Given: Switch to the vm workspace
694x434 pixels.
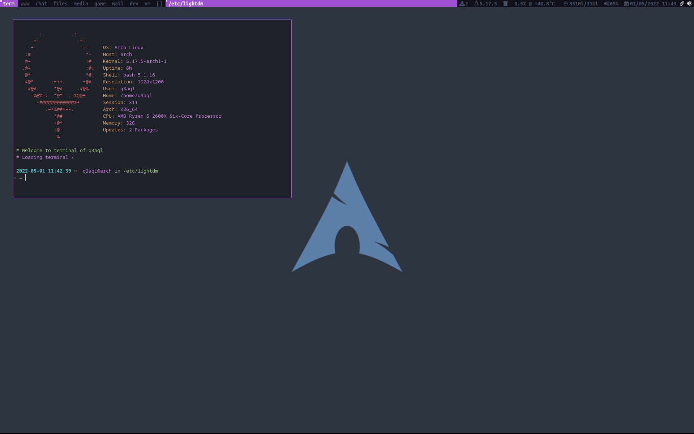Looking at the screenshot, I should click(147, 4).
